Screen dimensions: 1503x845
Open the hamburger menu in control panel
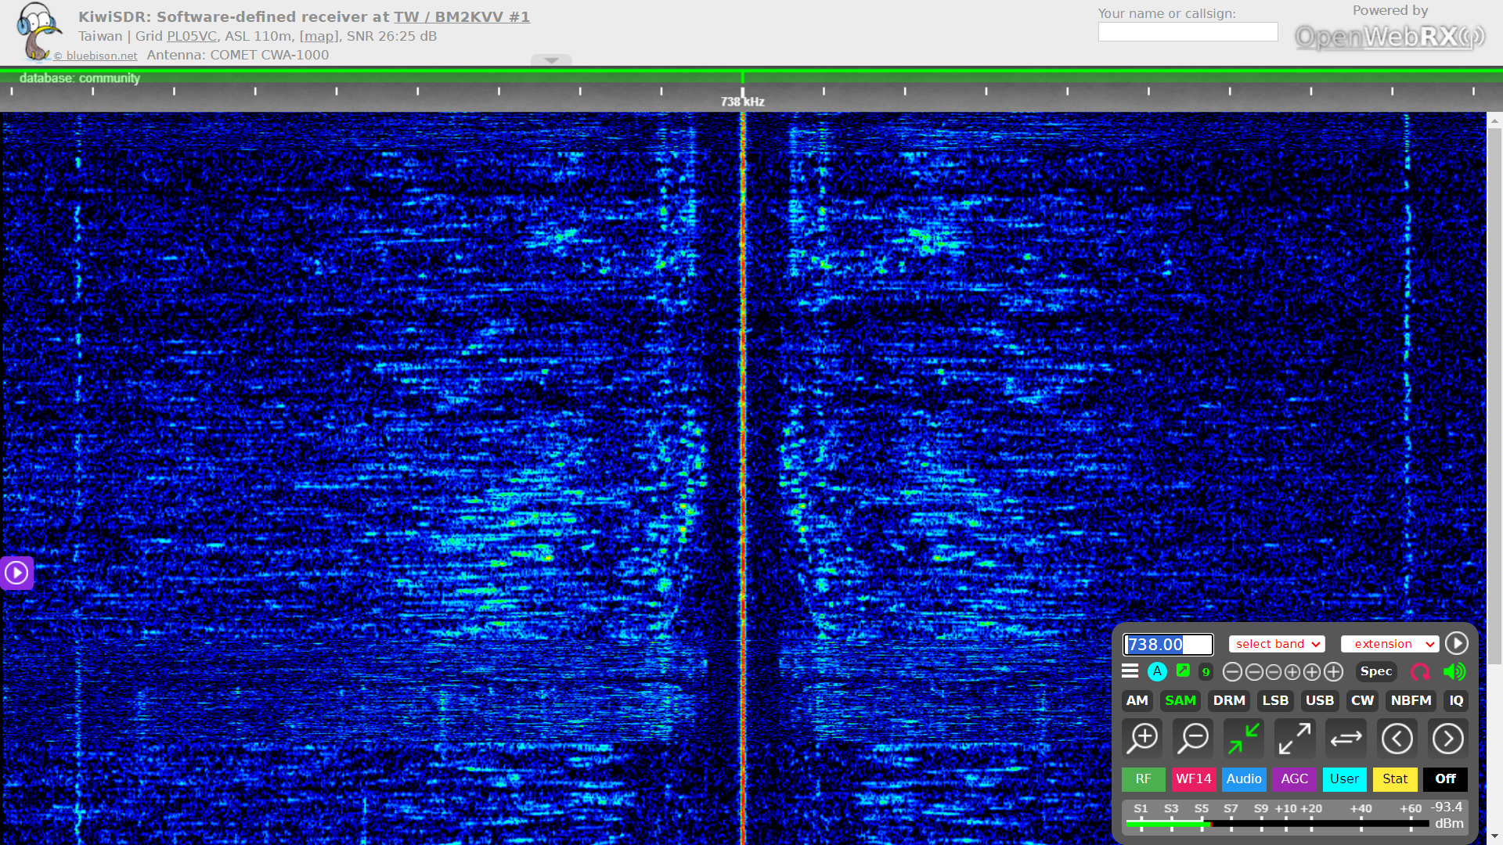click(1130, 671)
